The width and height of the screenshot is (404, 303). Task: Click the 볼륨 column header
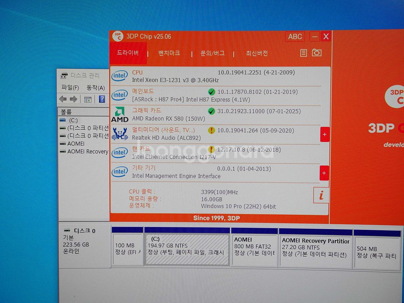[x=83, y=112]
